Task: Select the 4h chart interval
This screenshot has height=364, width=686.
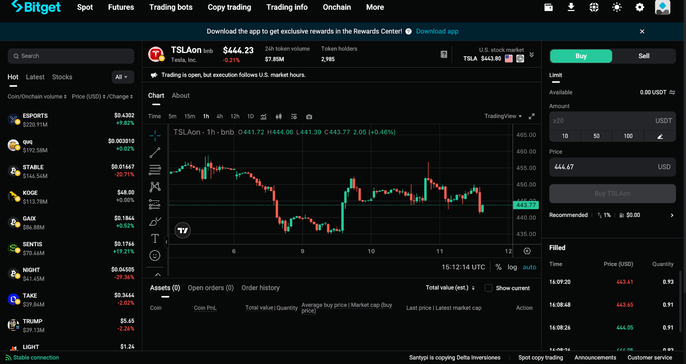Action: pos(220,116)
